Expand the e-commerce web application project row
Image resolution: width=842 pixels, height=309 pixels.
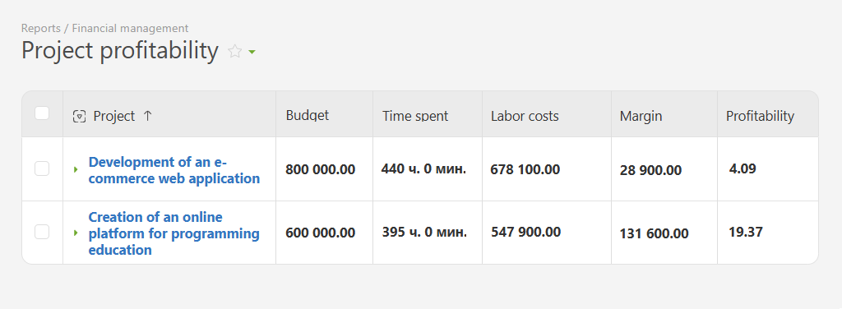coord(76,169)
